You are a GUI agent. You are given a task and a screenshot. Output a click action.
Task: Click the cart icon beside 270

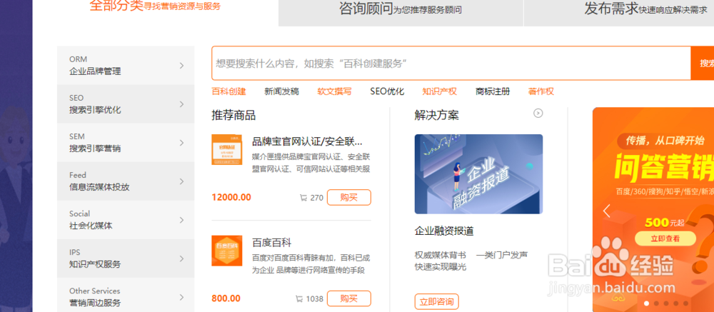pos(303,198)
